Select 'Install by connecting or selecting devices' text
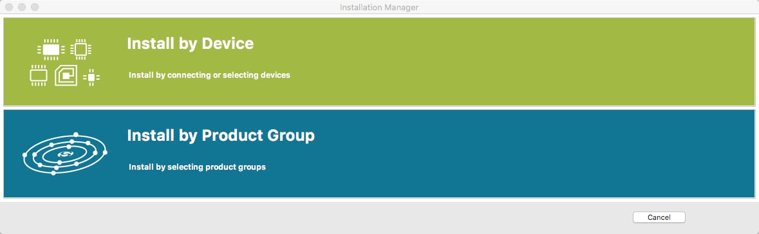759x234 pixels. (x=209, y=75)
